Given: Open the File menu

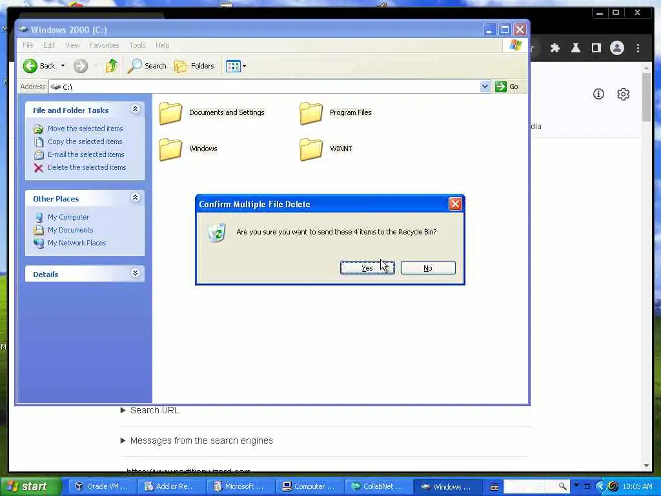Looking at the screenshot, I should pos(28,45).
